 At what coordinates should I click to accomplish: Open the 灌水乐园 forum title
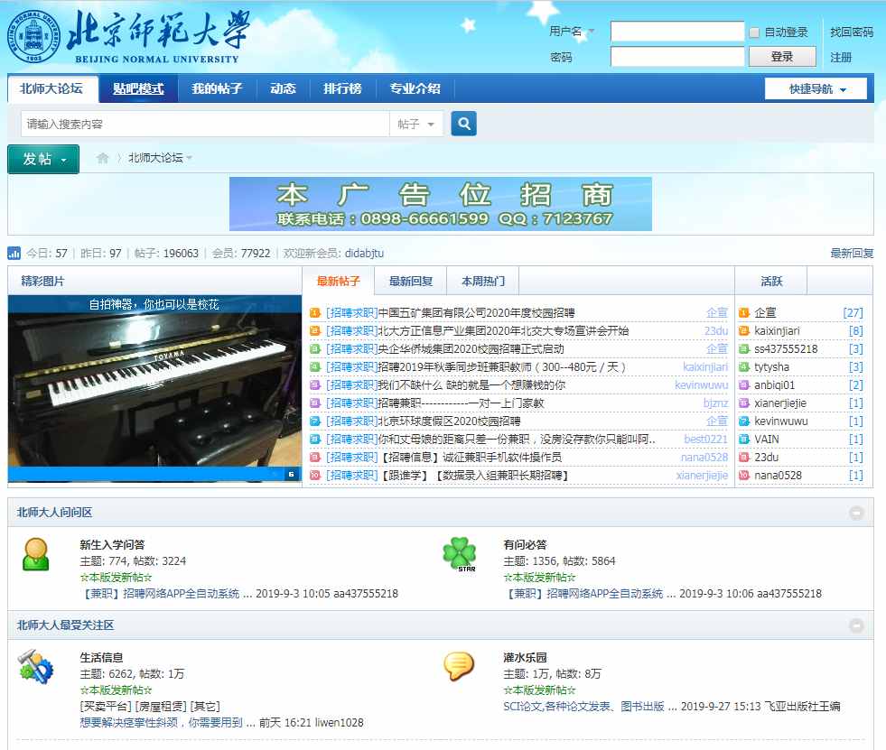point(525,657)
